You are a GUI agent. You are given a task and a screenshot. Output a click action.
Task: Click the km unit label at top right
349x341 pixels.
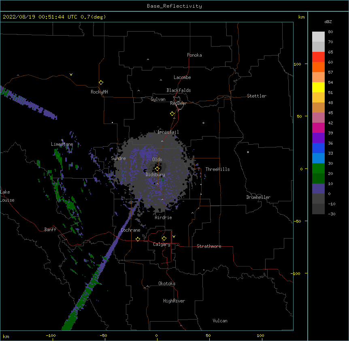(301, 17)
